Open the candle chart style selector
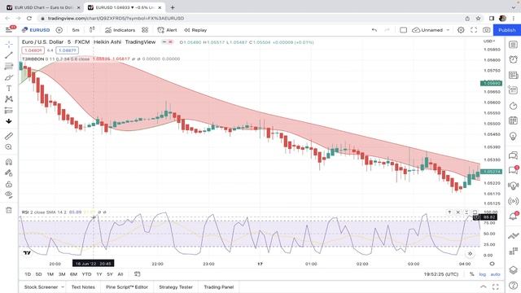Image resolution: width=521 pixels, height=293 pixels. (x=92, y=30)
